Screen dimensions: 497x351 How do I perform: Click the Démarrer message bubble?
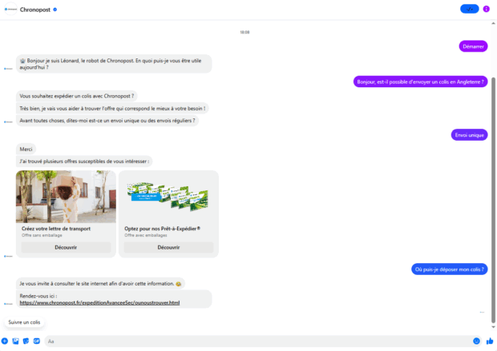tap(473, 46)
